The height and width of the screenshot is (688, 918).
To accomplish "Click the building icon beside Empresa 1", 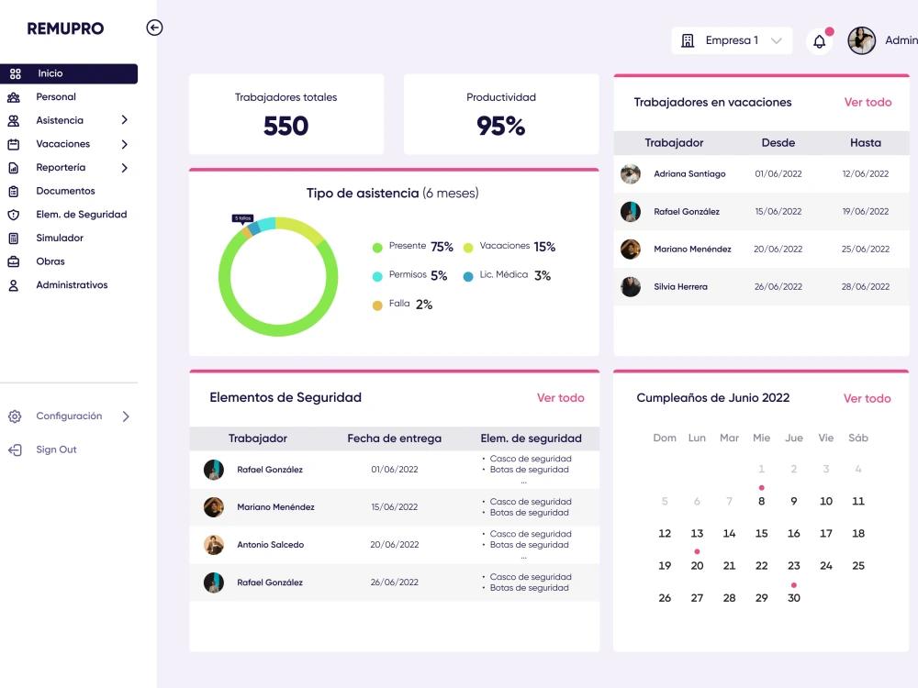I will 688,40.
